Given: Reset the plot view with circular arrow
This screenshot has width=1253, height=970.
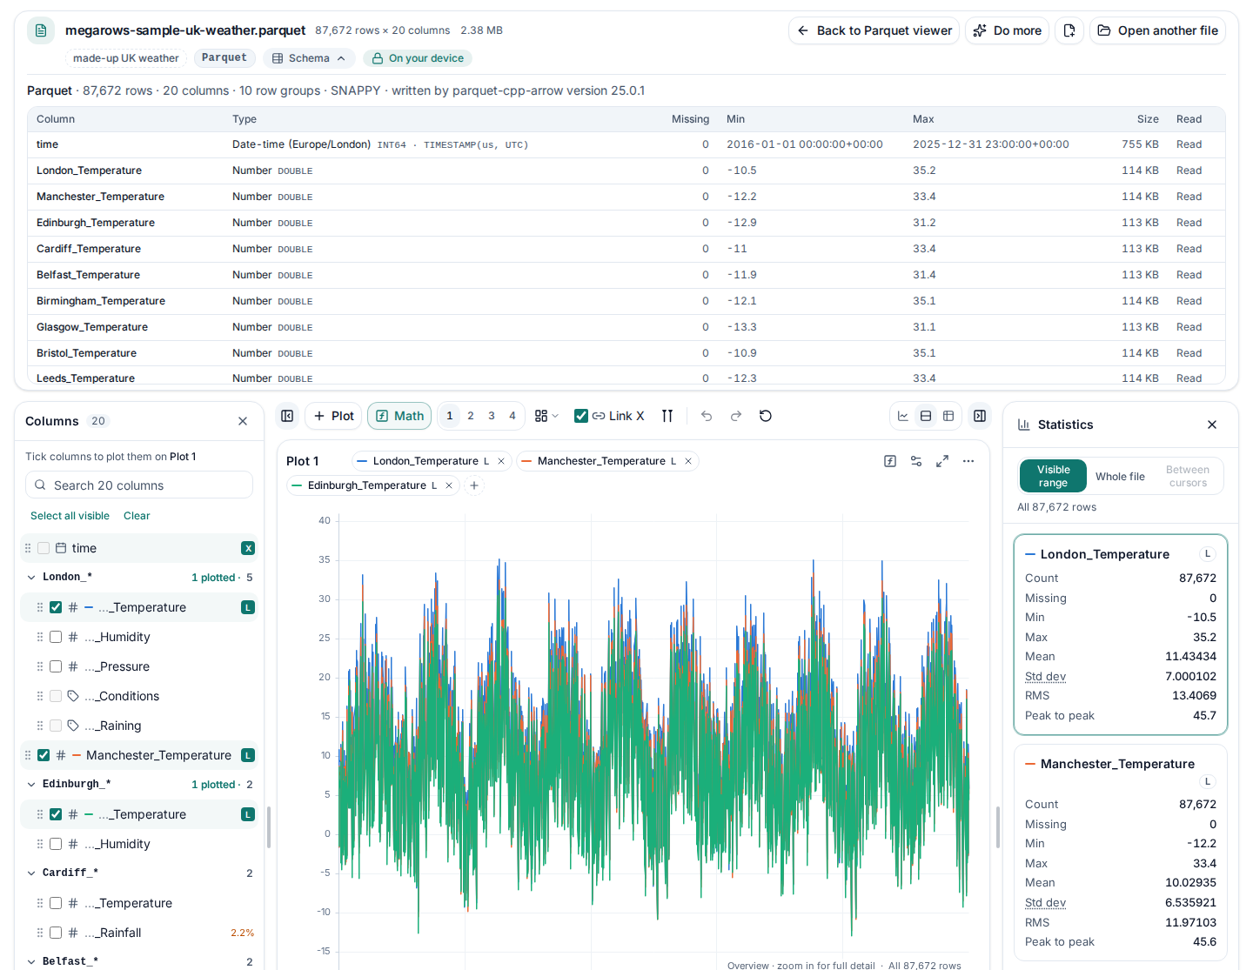Looking at the screenshot, I should click(x=766, y=416).
